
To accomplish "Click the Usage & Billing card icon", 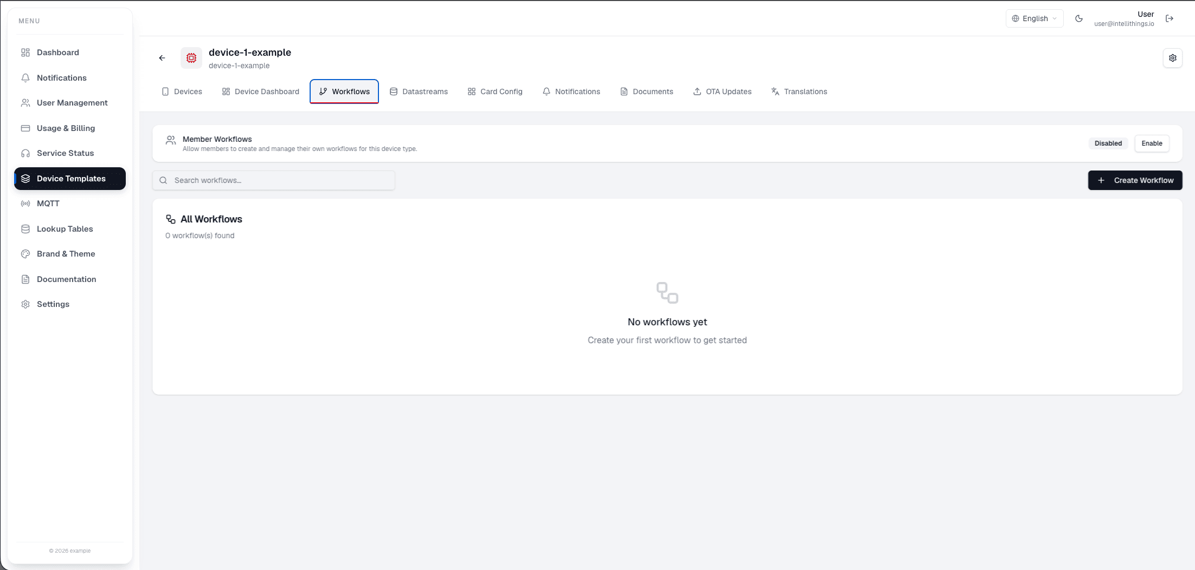I will tap(25, 128).
